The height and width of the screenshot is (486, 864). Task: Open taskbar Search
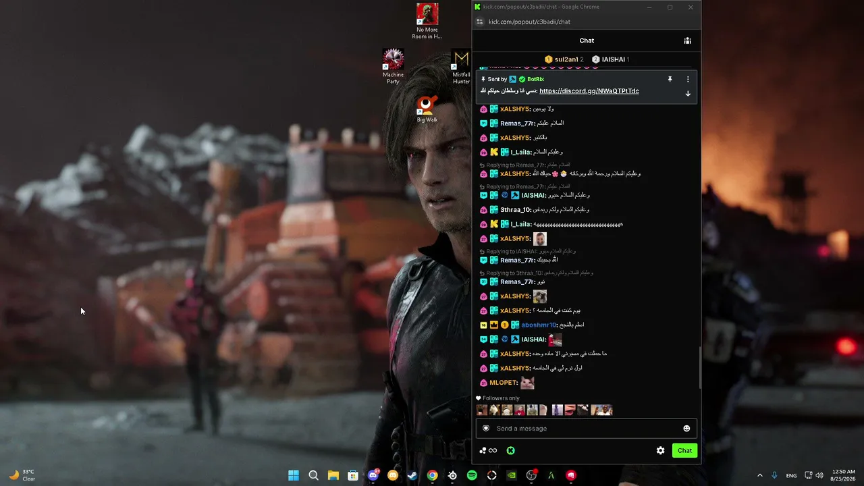click(x=313, y=475)
